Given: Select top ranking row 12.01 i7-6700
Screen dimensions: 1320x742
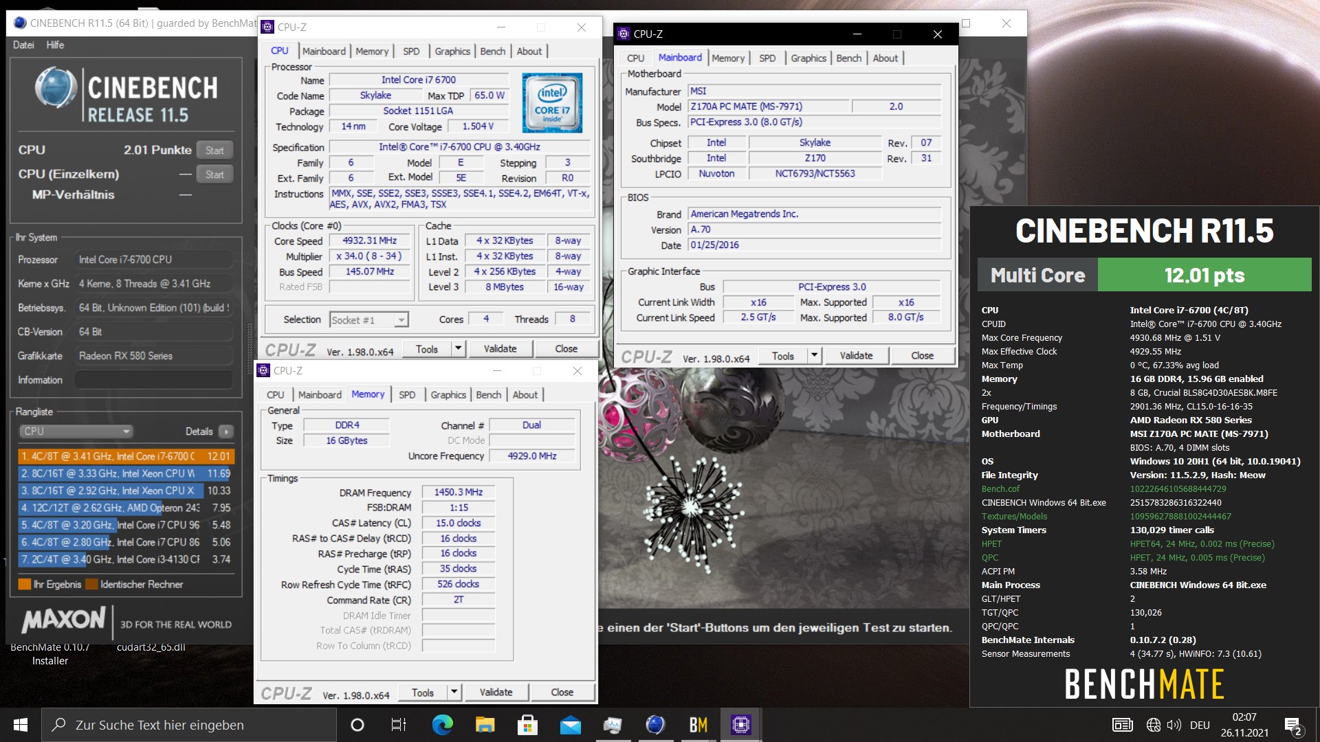Looking at the screenshot, I should pos(126,456).
